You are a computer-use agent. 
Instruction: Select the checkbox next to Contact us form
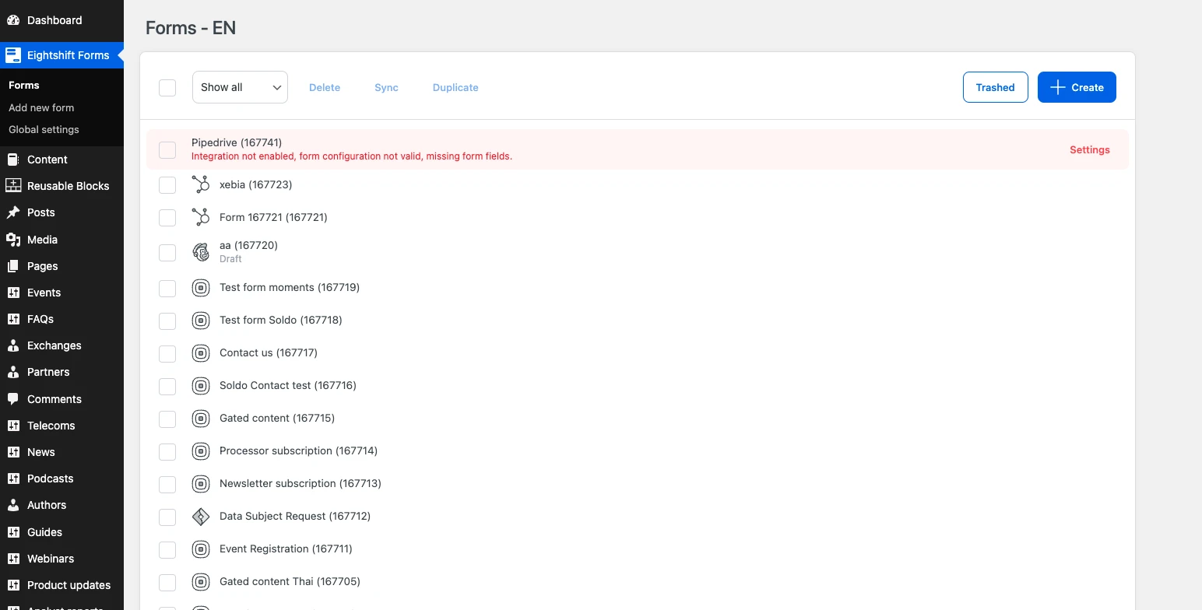pyautogui.click(x=167, y=353)
